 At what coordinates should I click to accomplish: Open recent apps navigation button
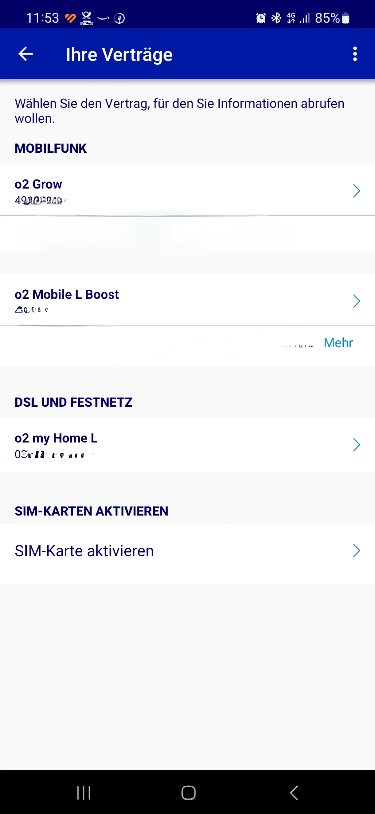pyautogui.click(x=84, y=793)
